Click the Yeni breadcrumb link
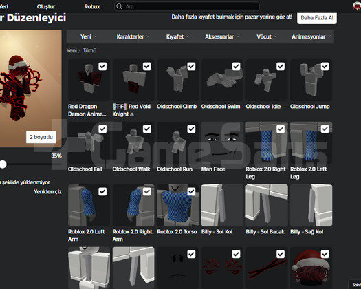The height and width of the screenshot is (289, 361). 72,50
